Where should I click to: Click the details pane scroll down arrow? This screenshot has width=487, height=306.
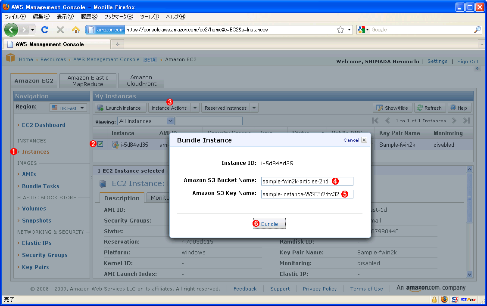469,274
